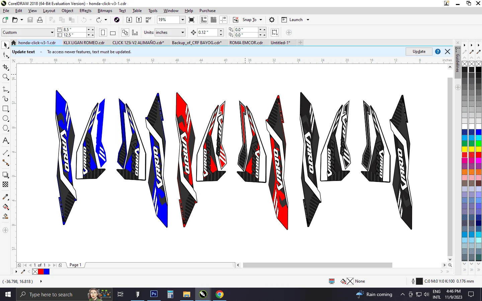This screenshot has height=301, width=482.
Task: Select the Transparency tool
Action: pyautogui.click(x=5, y=184)
